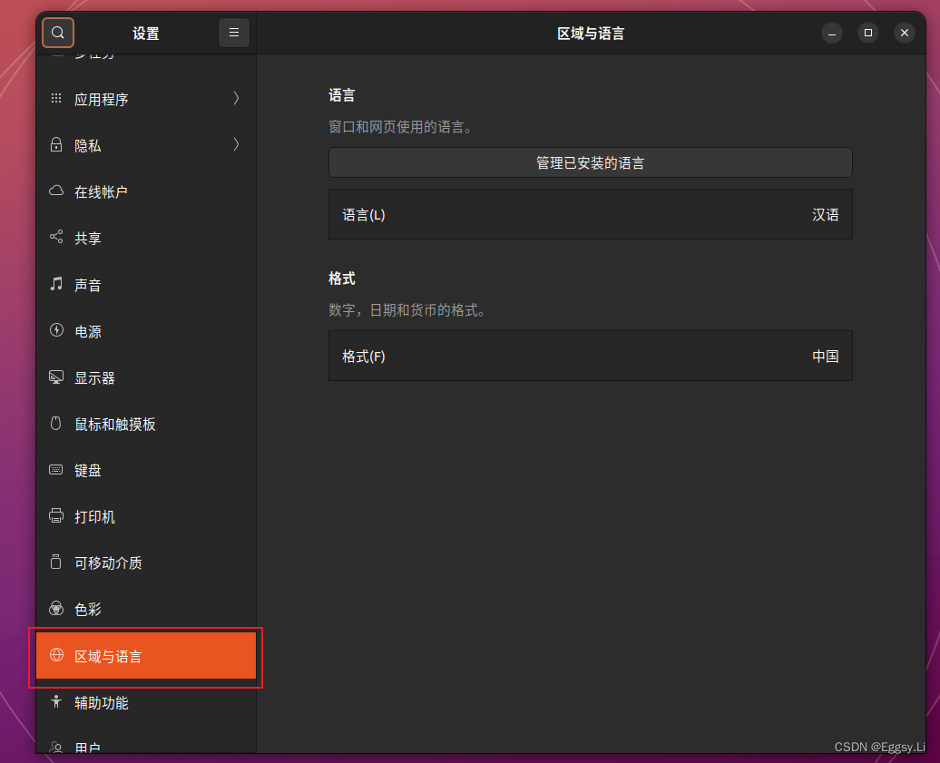Open 电源 settings panel
This screenshot has width=940, height=763.
click(146, 331)
